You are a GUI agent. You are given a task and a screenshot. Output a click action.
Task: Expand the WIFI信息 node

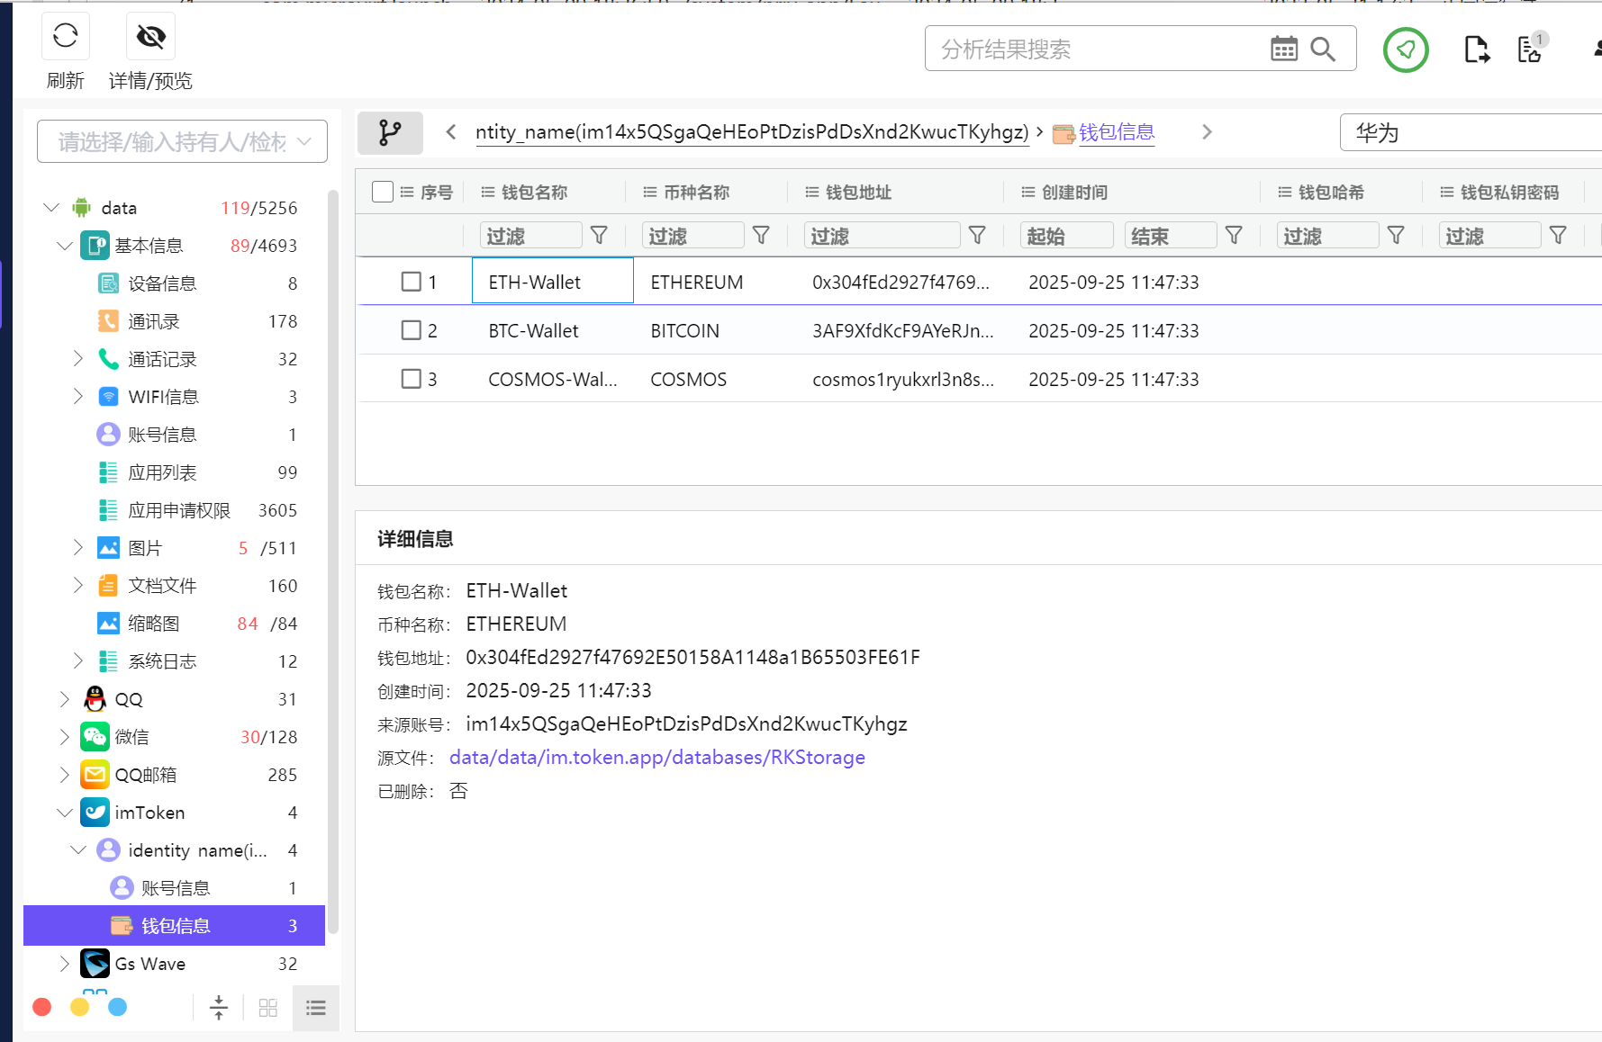click(78, 397)
